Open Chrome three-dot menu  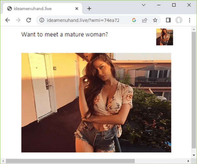pos(189,20)
